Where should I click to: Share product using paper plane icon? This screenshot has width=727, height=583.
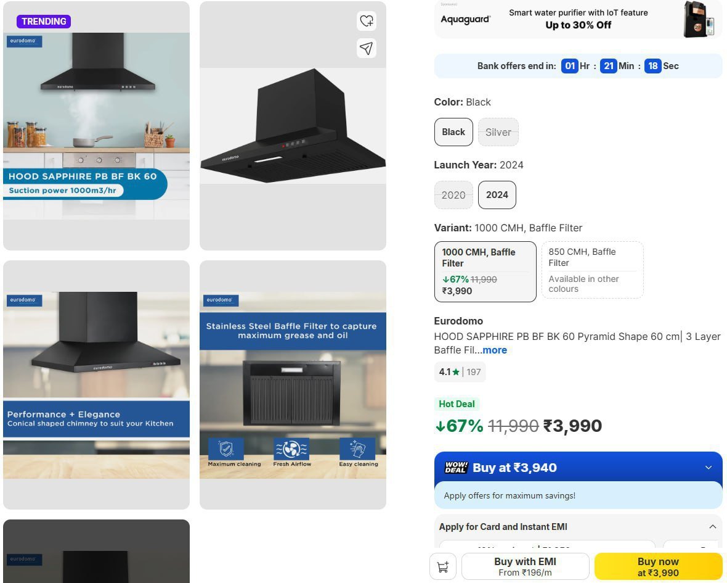click(x=367, y=48)
